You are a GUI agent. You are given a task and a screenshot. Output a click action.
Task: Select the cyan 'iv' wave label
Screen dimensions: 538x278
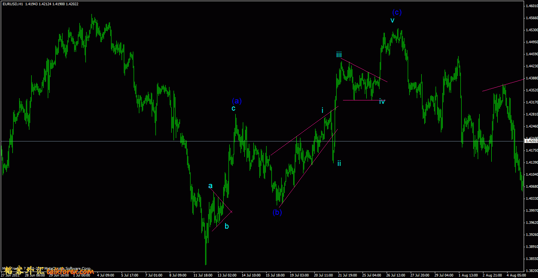pos(382,101)
